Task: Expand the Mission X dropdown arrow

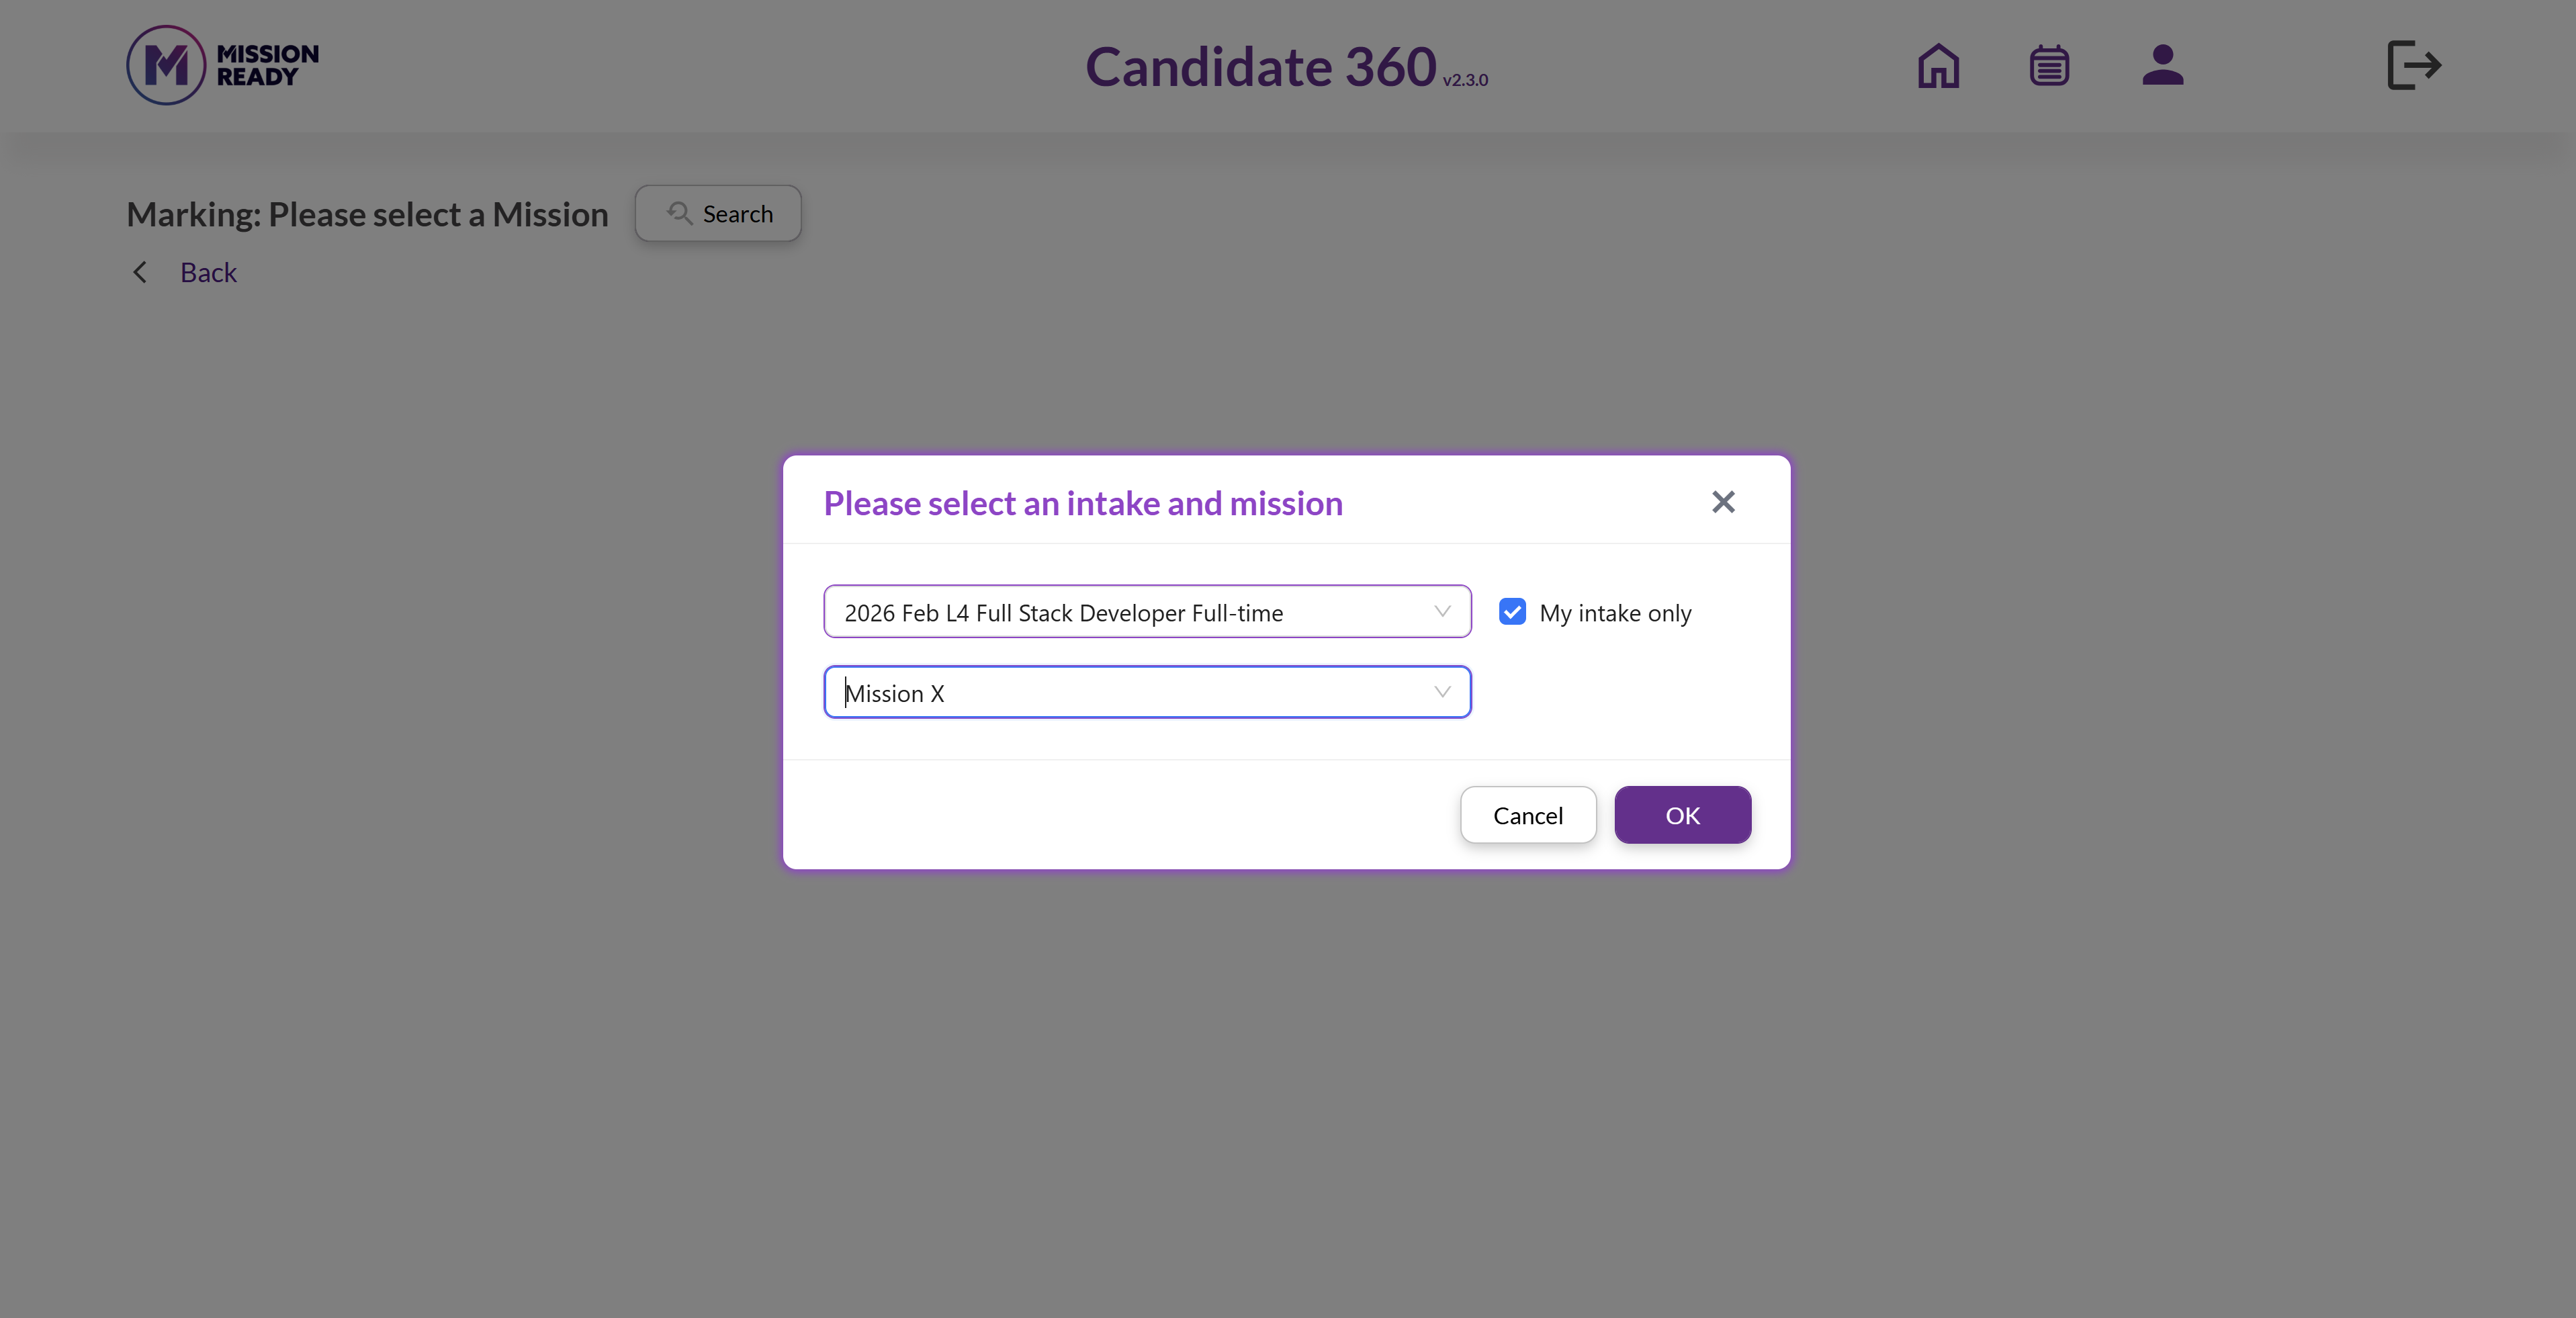Action: coord(1442,692)
